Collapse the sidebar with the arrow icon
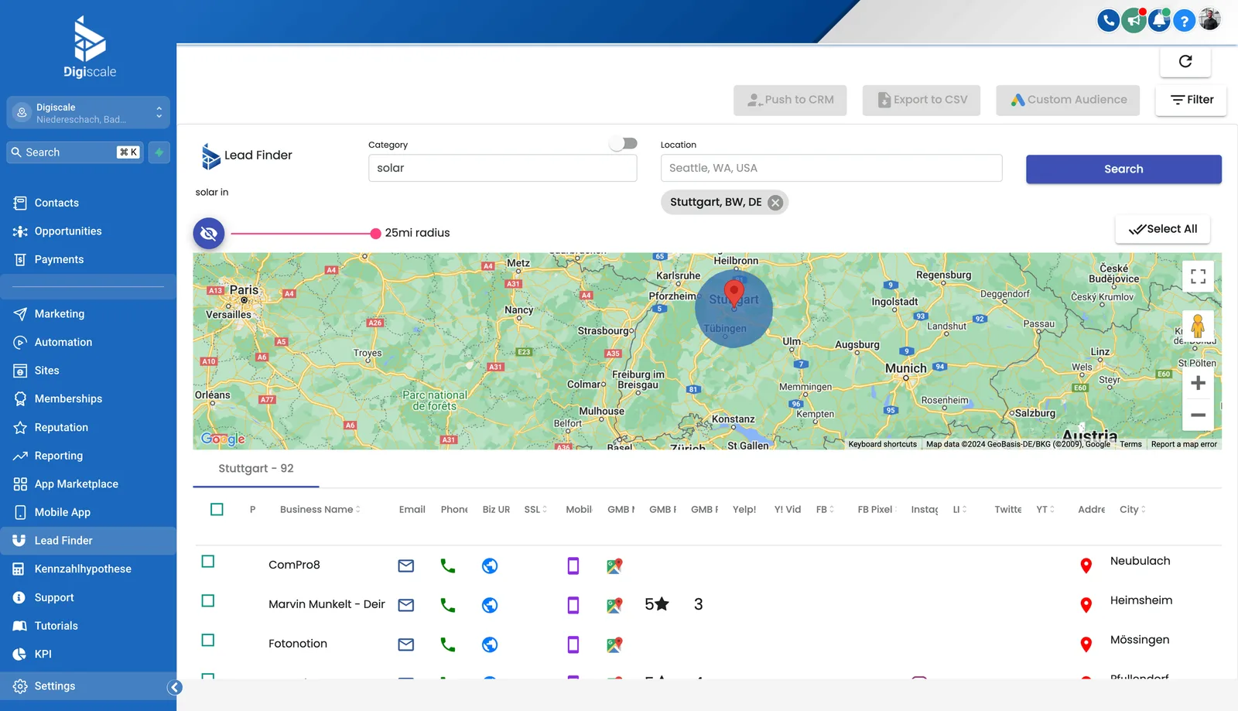 [175, 687]
